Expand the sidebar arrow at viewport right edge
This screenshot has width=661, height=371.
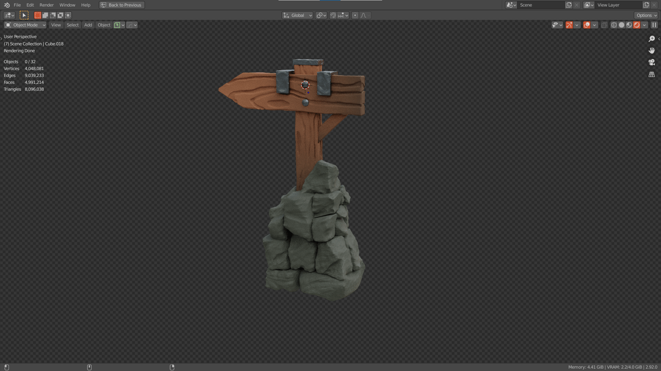point(659,39)
